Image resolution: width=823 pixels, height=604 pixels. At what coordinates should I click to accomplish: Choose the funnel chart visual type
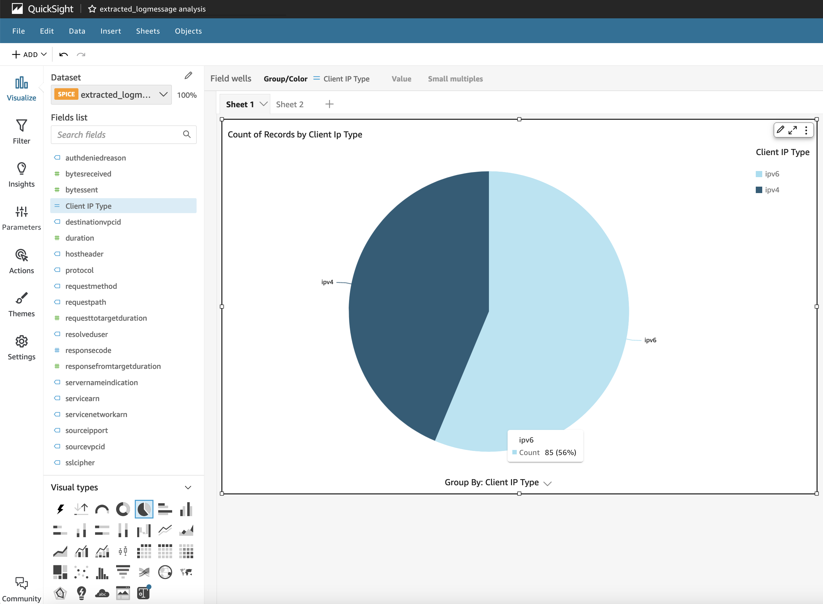[123, 572]
